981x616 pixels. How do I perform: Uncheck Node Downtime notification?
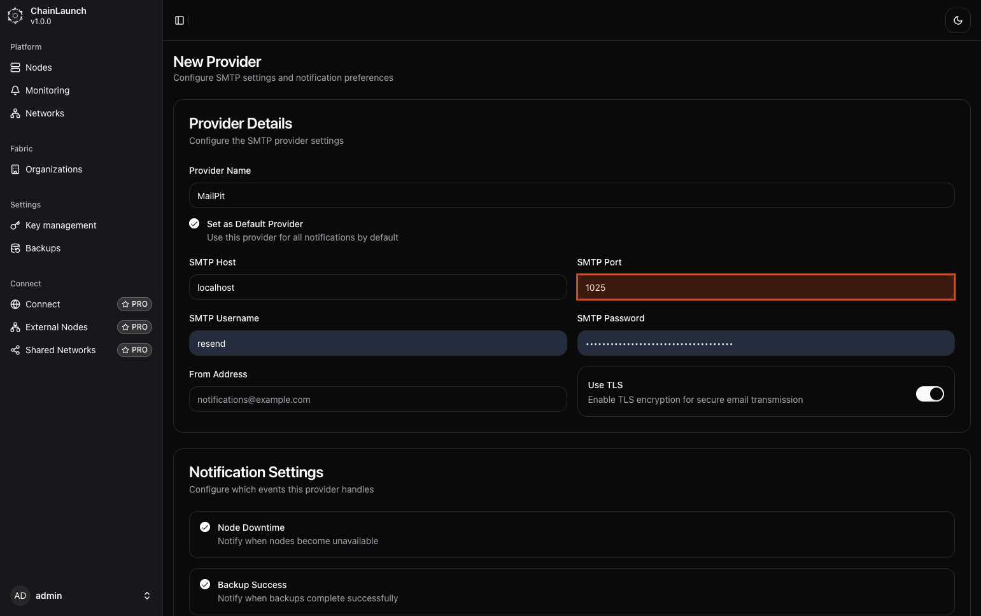click(205, 527)
